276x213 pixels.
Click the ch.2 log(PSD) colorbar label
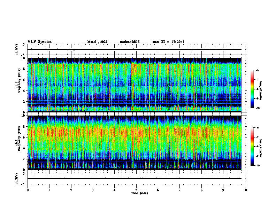pyautogui.click(x=261, y=148)
